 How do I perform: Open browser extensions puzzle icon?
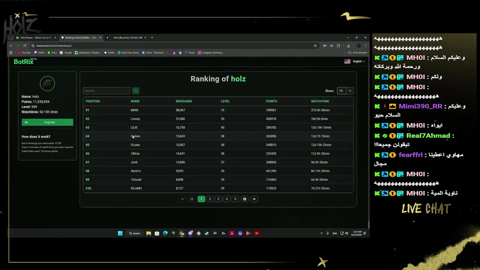click(x=338, y=46)
